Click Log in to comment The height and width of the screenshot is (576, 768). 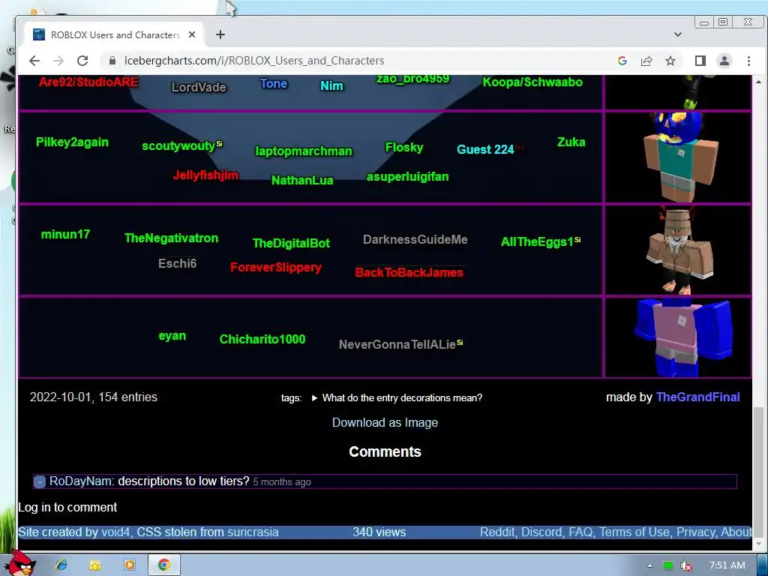[x=67, y=508]
